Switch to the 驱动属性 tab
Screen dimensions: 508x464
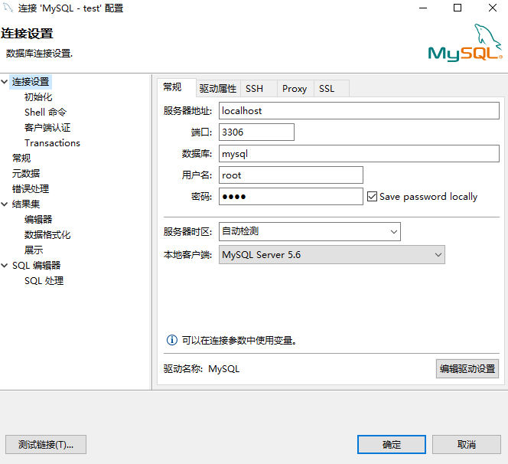[218, 89]
